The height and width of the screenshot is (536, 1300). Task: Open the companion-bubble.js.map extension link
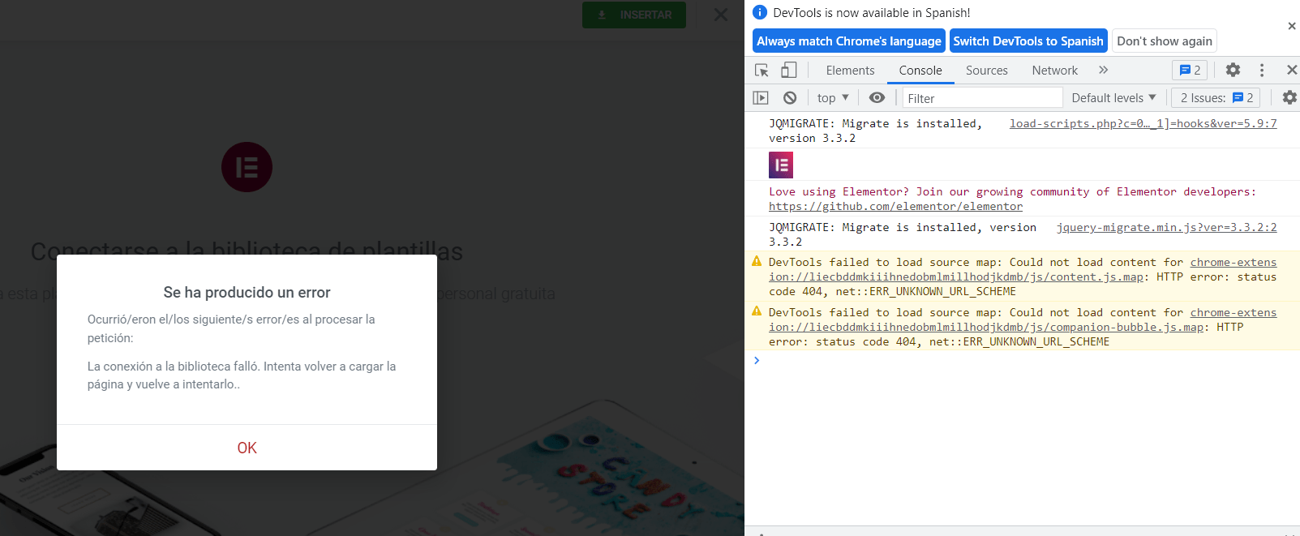pos(986,327)
